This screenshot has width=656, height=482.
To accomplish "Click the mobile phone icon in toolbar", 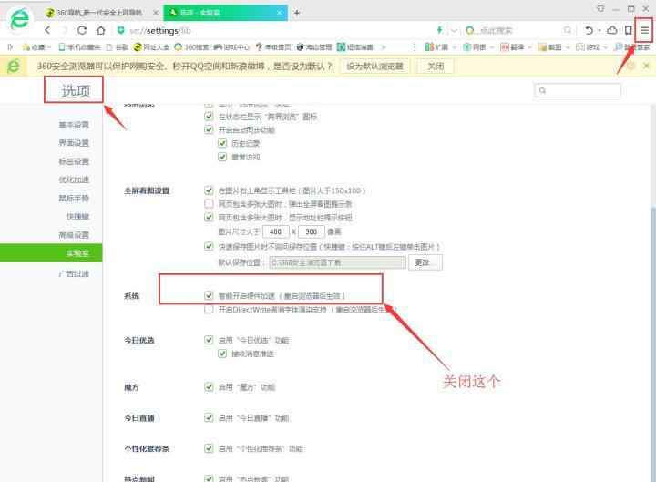I will 628,30.
